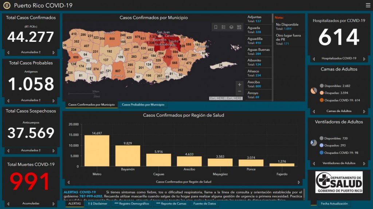The height and width of the screenshot is (209, 373).
Task: Click the Departamento de Salud logo
Action: pyautogui.click(x=339, y=182)
